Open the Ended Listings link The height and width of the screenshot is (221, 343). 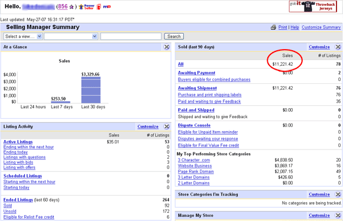(18, 200)
